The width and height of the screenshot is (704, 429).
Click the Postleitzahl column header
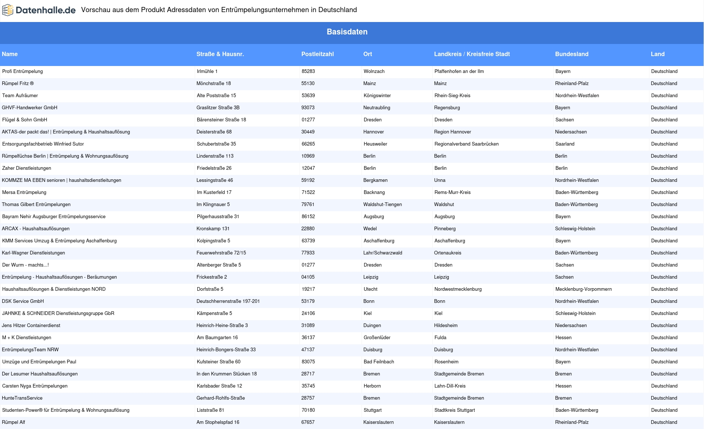point(318,54)
